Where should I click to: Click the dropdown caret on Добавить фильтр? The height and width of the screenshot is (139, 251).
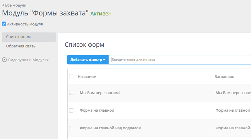click(104, 60)
